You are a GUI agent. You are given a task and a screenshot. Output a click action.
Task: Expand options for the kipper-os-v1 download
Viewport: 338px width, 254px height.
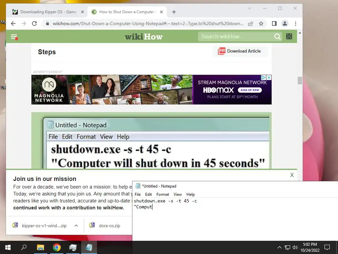click(x=76, y=226)
